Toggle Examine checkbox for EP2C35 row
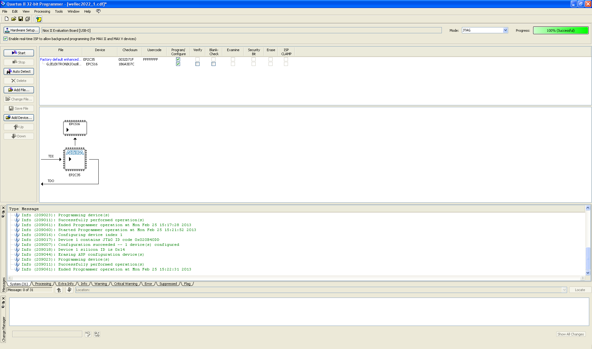592x349 pixels. pos(233,59)
